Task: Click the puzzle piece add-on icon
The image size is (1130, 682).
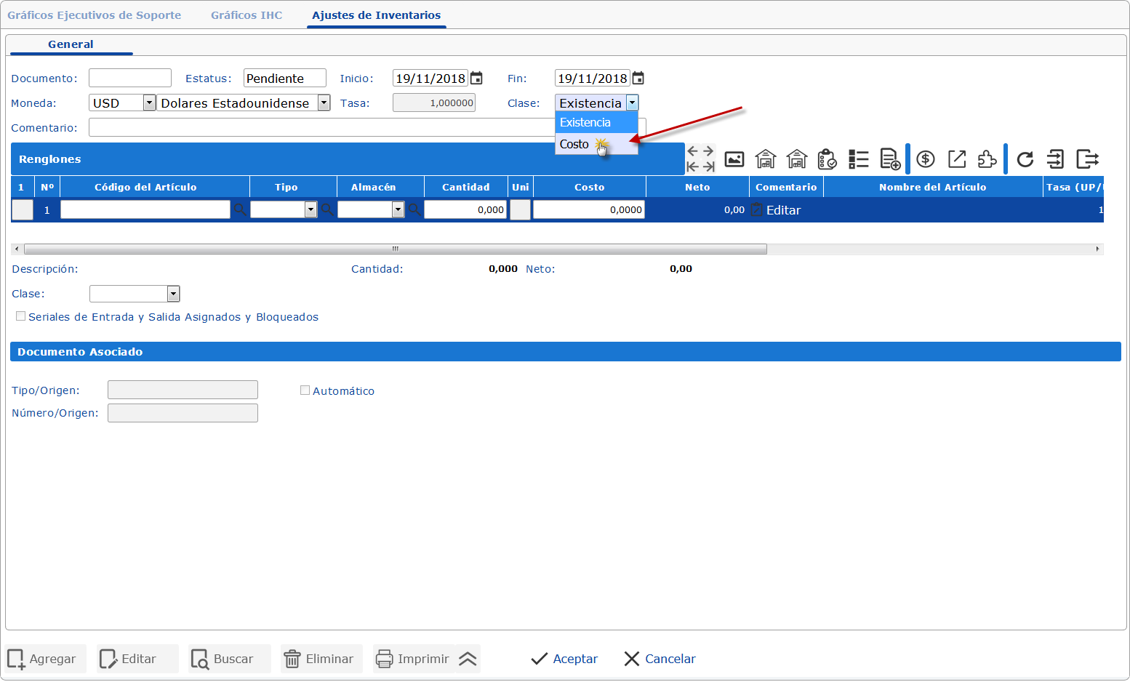Action: 987,159
